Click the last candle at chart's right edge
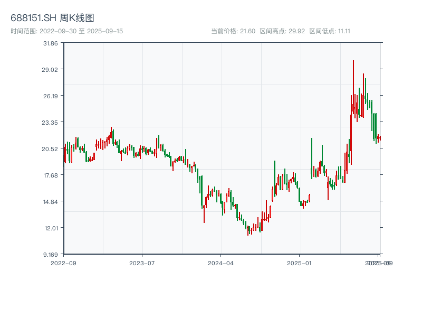This screenshot has width=422, height=317. [379, 138]
